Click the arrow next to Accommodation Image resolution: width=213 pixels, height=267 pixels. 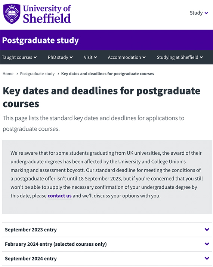click(144, 57)
